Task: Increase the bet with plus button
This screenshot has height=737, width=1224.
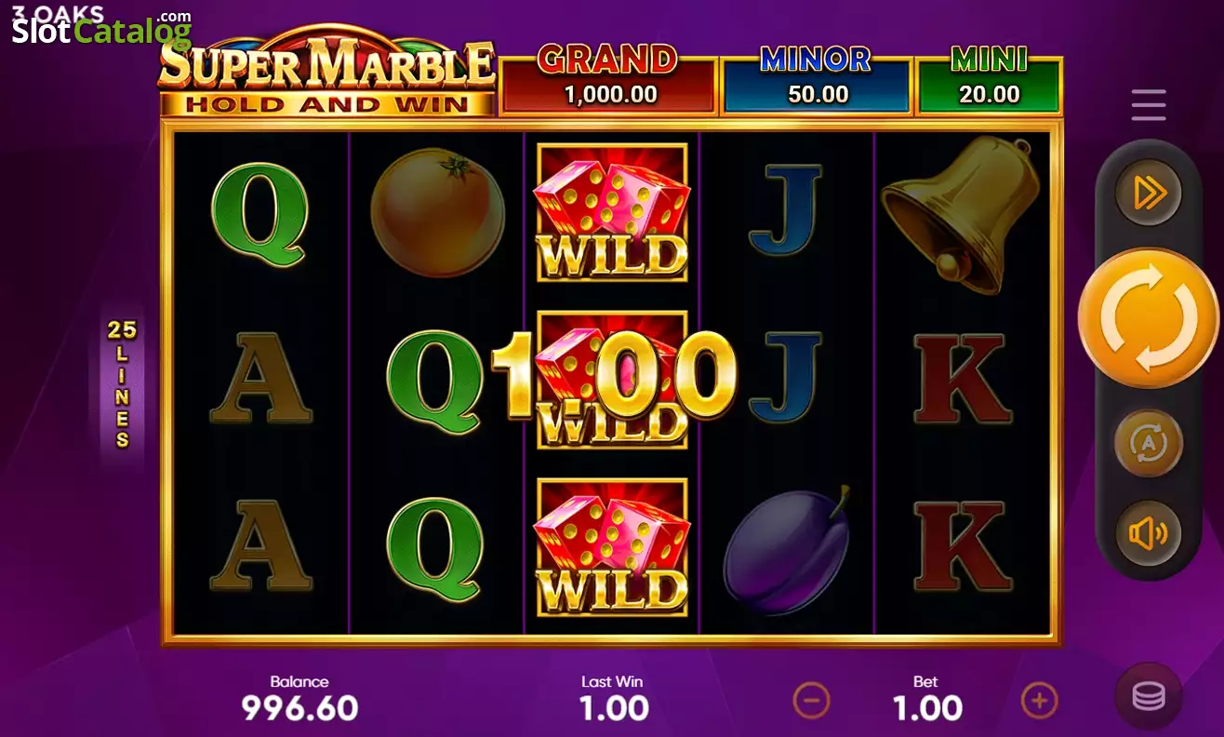Action: (1040, 700)
